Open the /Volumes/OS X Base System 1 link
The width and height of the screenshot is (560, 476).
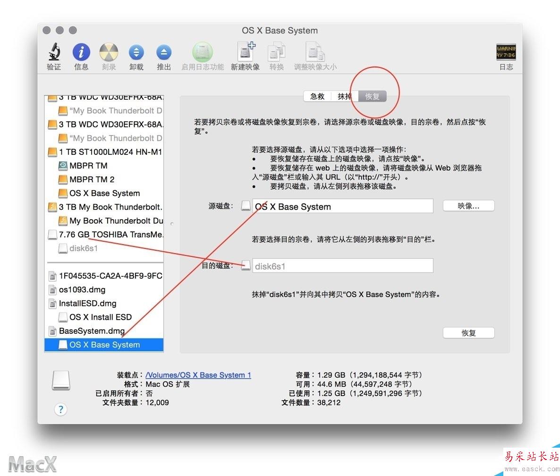198,375
